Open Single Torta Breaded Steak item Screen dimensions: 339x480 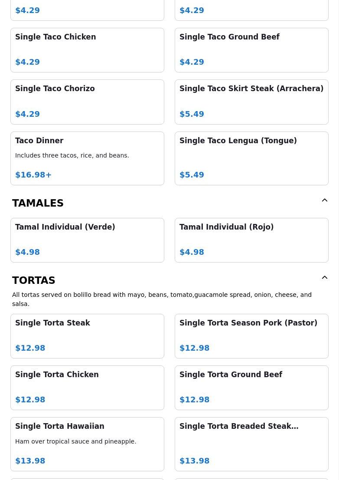pos(251,444)
